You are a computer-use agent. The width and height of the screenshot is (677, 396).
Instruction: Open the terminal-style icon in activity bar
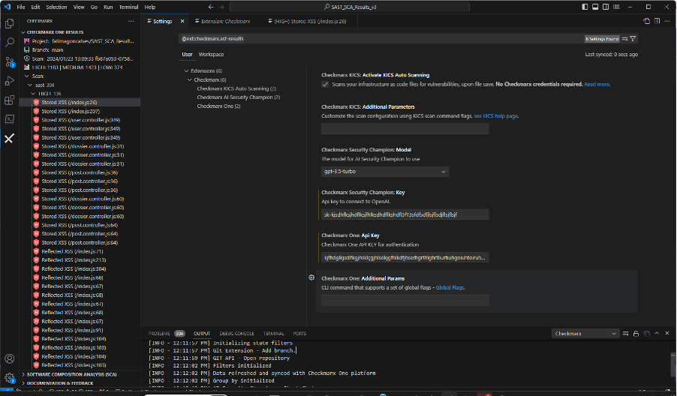tap(9, 119)
